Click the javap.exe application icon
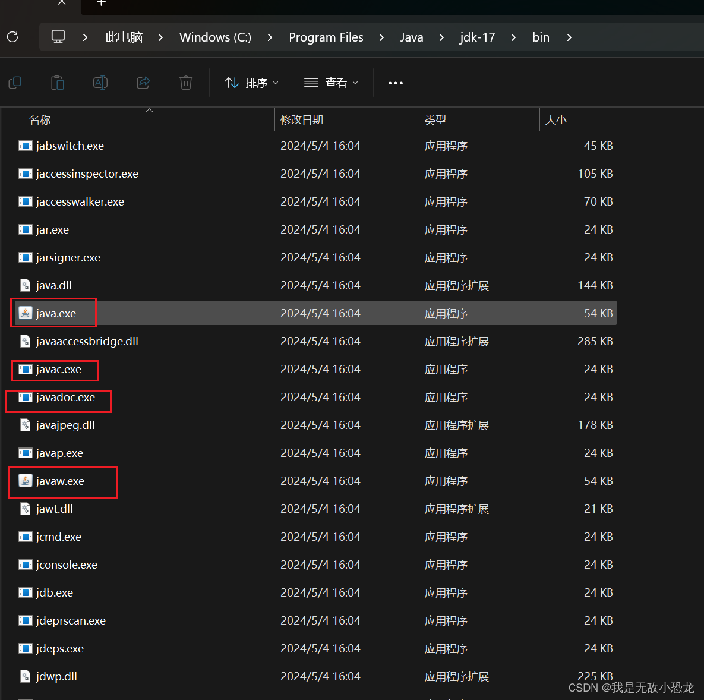704x700 pixels. pyautogui.click(x=25, y=453)
